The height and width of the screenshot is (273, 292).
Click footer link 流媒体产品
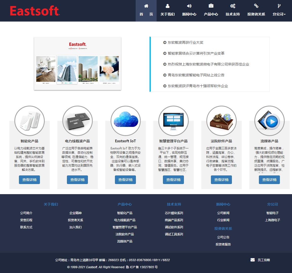[x=125, y=241]
